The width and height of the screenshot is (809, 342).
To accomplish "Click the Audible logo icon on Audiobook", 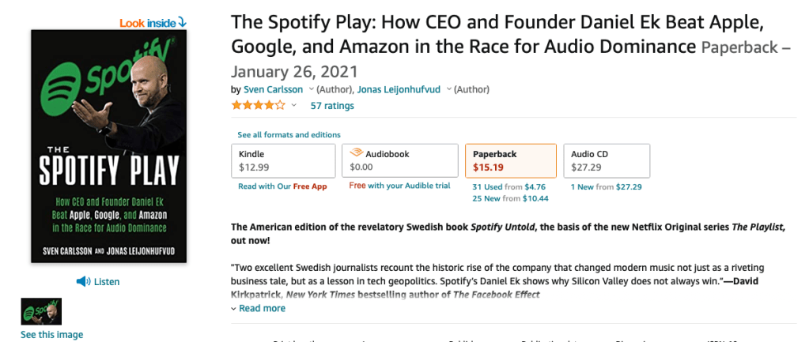I will [x=357, y=154].
